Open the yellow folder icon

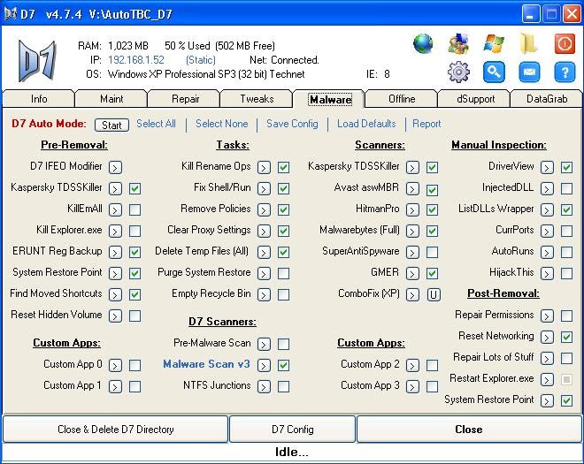point(529,44)
